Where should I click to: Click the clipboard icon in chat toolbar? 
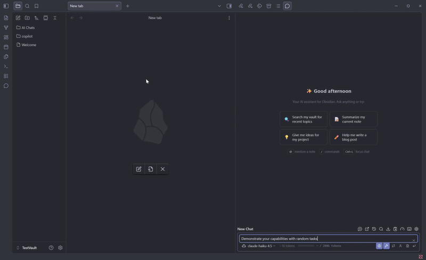pos(395,229)
